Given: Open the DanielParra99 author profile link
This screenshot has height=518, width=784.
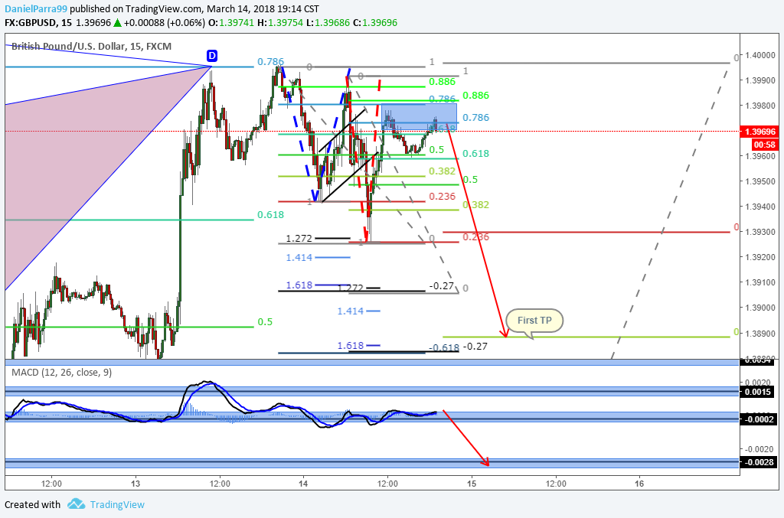Looking at the screenshot, I should click(x=36, y=8).
